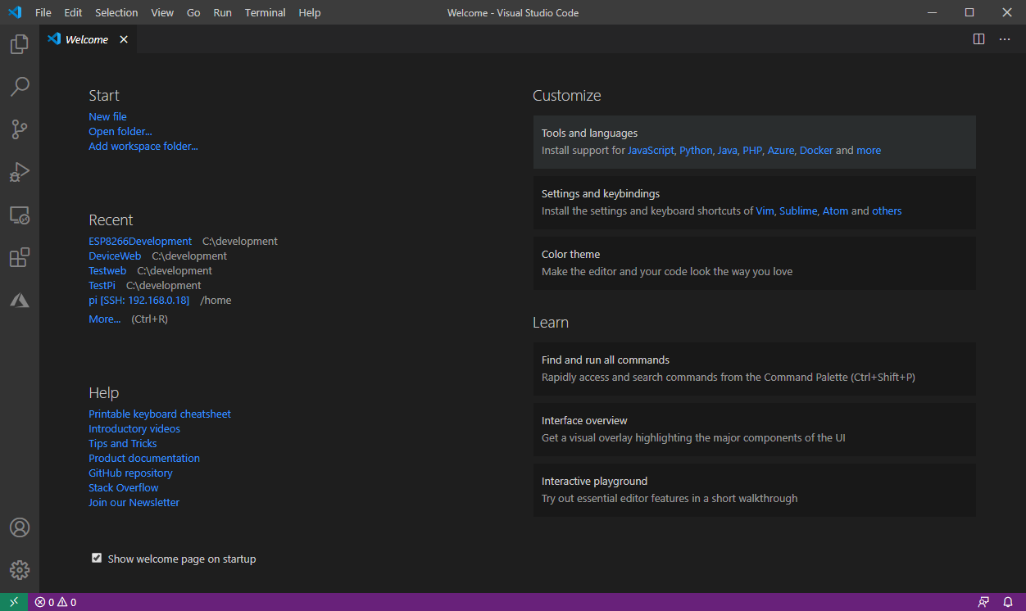Expand the More... recent folders list
Viewport: 1026px width, 611px height.
(x=104, y=319)
